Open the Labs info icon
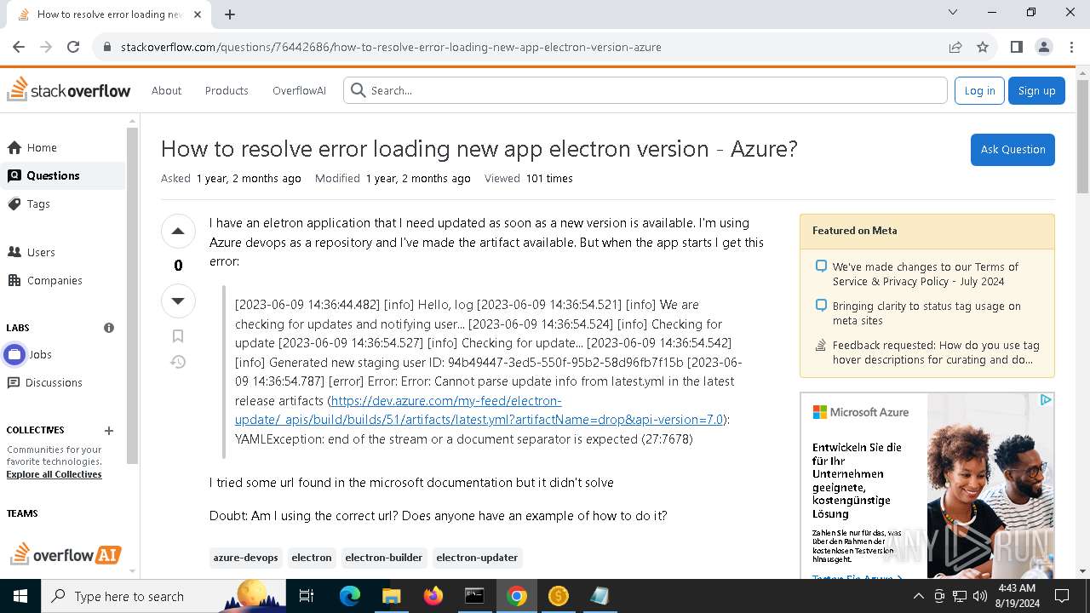Viewport: 1090px width, 613px height. tap(109, 328)
